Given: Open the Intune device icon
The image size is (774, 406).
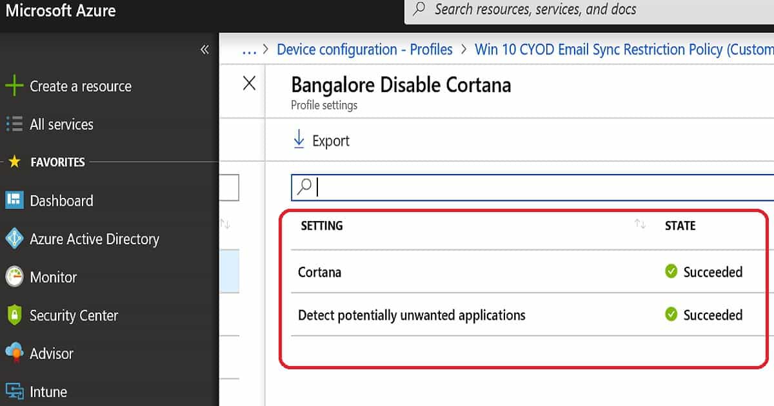Looking at the screenshot, I should click(x=14, y=391).
